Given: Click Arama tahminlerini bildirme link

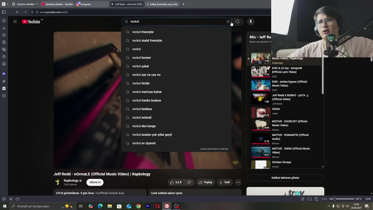Looking at the screenshot, I should point(214,149).
